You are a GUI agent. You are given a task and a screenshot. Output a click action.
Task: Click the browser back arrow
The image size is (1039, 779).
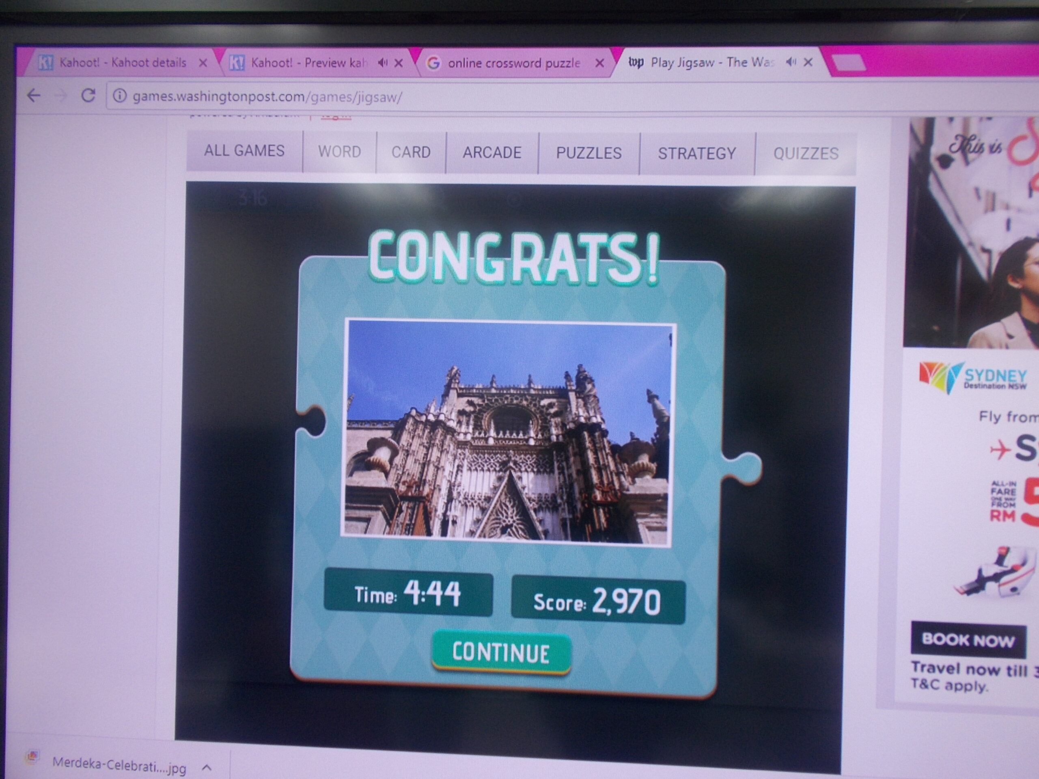tap(34, 96)
